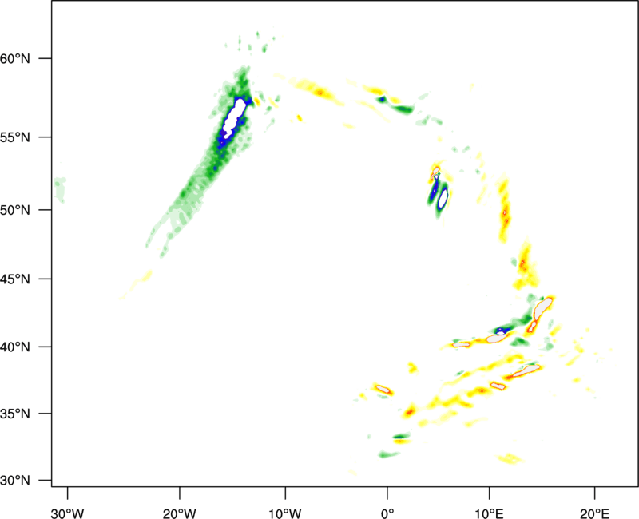Click the 45°N latitude label

(15, 279)
